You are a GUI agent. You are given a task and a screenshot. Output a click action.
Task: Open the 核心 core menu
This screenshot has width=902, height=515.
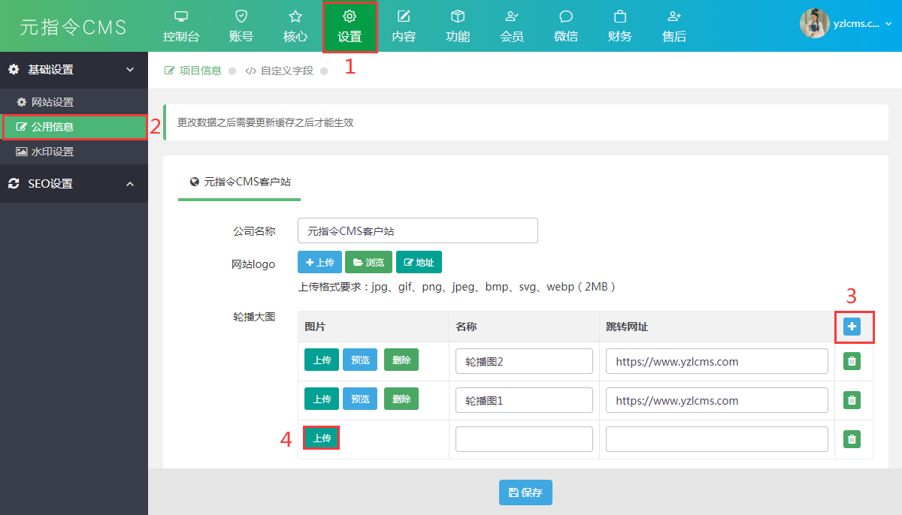295,26
